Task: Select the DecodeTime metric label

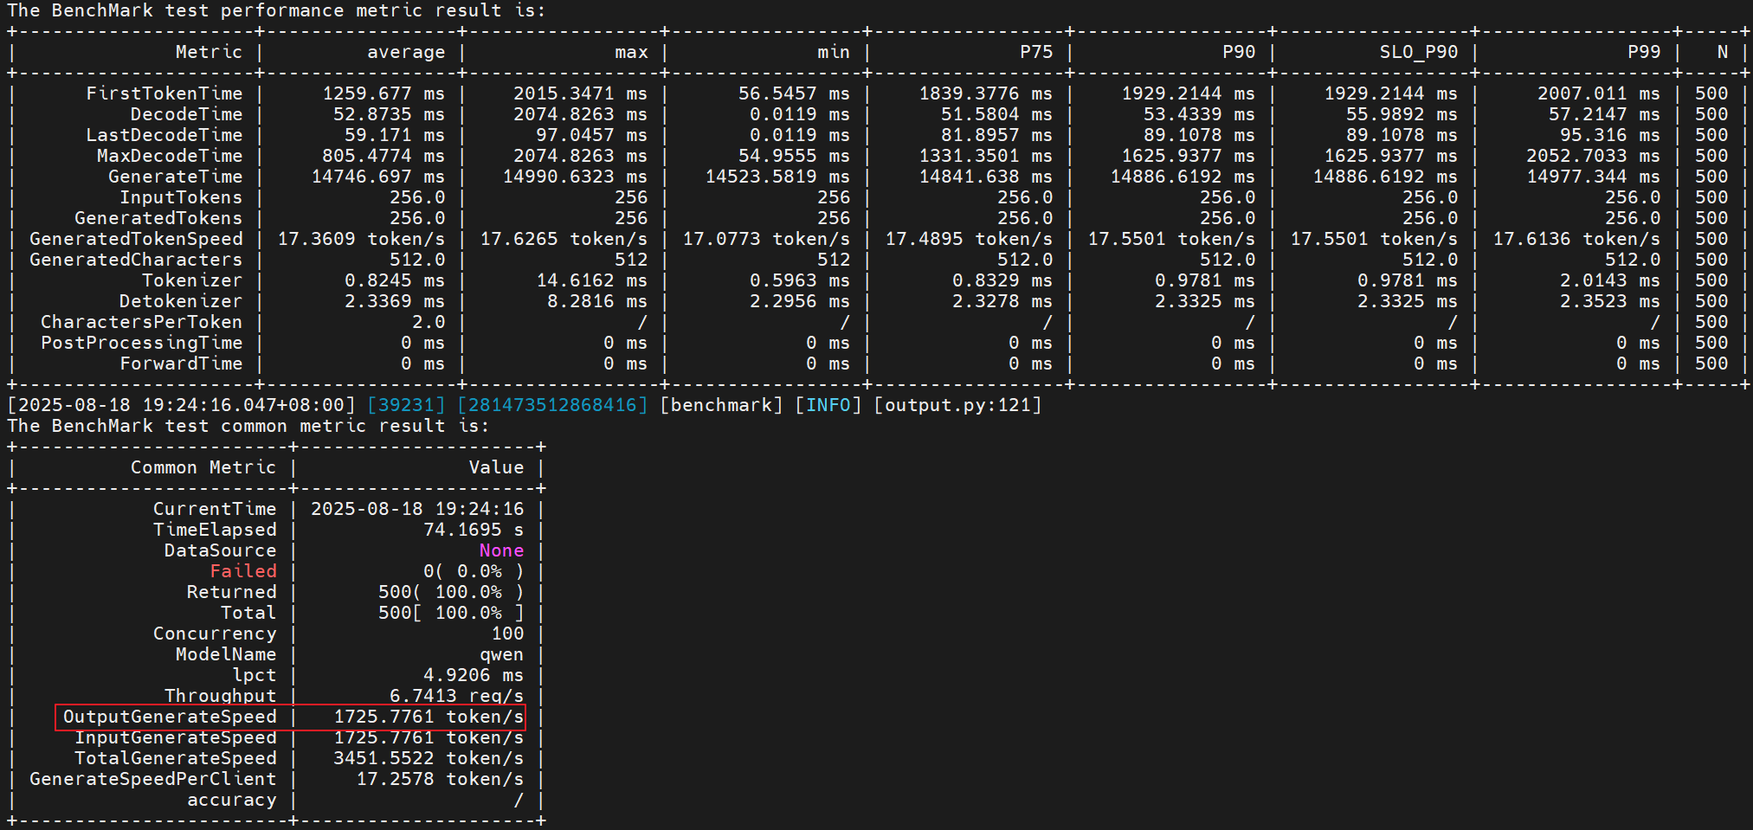Action: tap(187, 114)
